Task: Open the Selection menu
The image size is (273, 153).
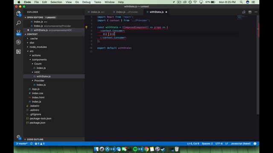Action: [56, 2]
